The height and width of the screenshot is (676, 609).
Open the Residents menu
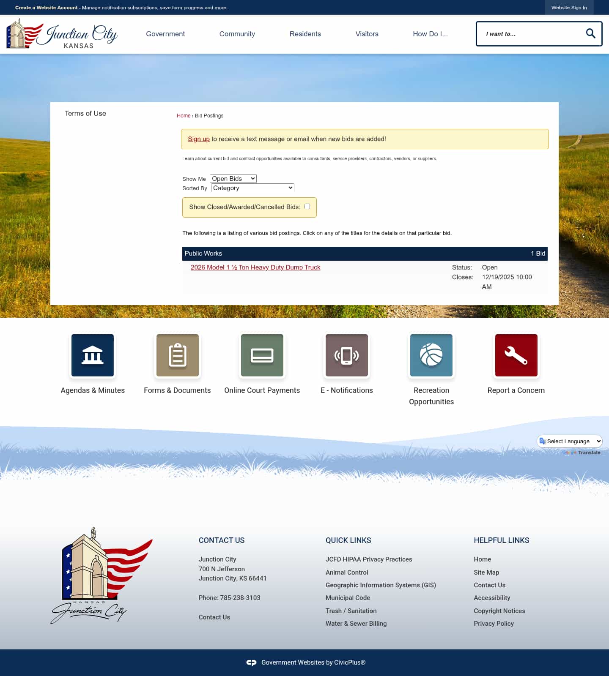coord(305,34)
